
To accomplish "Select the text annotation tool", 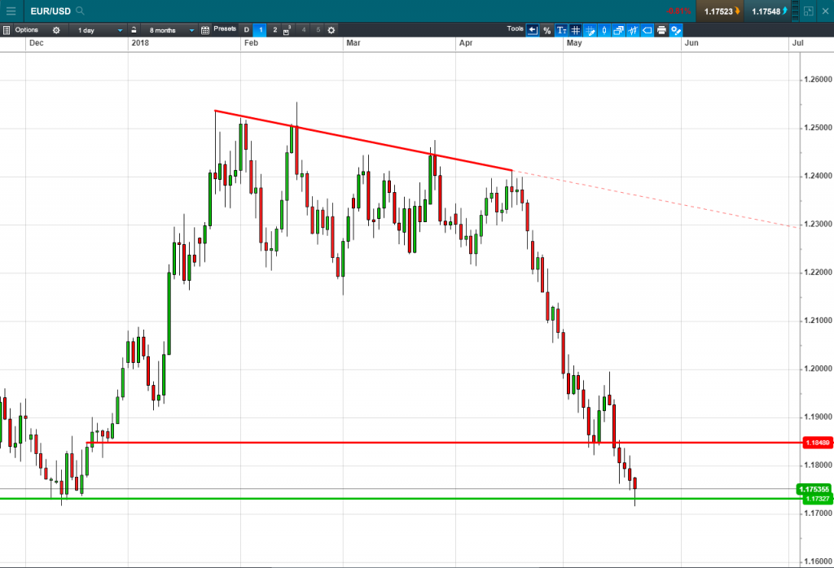I will (x=561, y=30).
